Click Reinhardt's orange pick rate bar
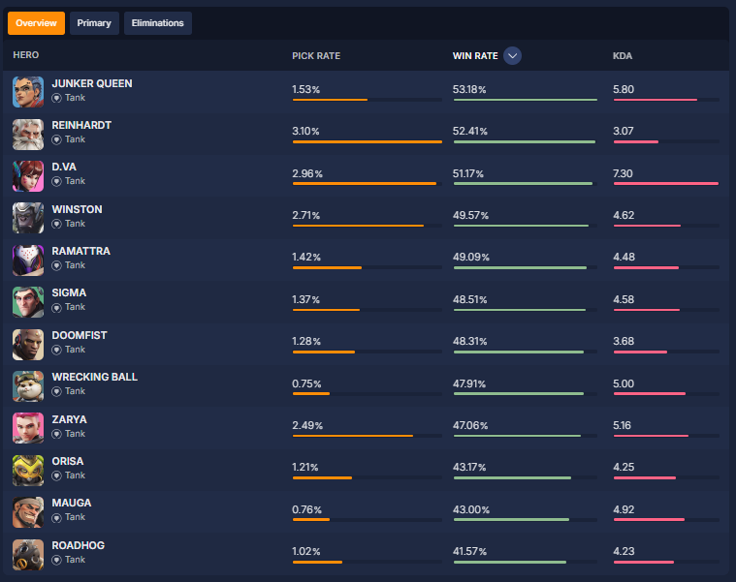 (367, 141)
